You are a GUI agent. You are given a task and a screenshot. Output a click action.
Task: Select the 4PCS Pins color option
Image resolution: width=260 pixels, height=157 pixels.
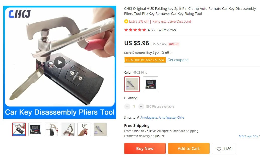click(x=132, y=84)
